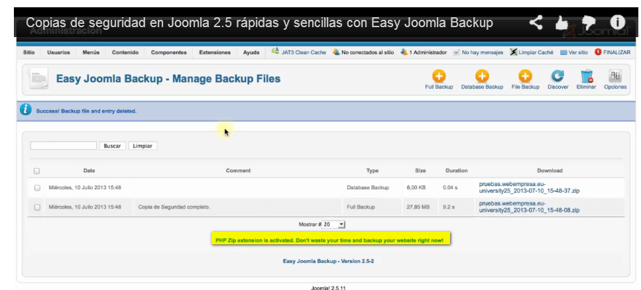
Task: Click the video share icon
Action: 536,23
